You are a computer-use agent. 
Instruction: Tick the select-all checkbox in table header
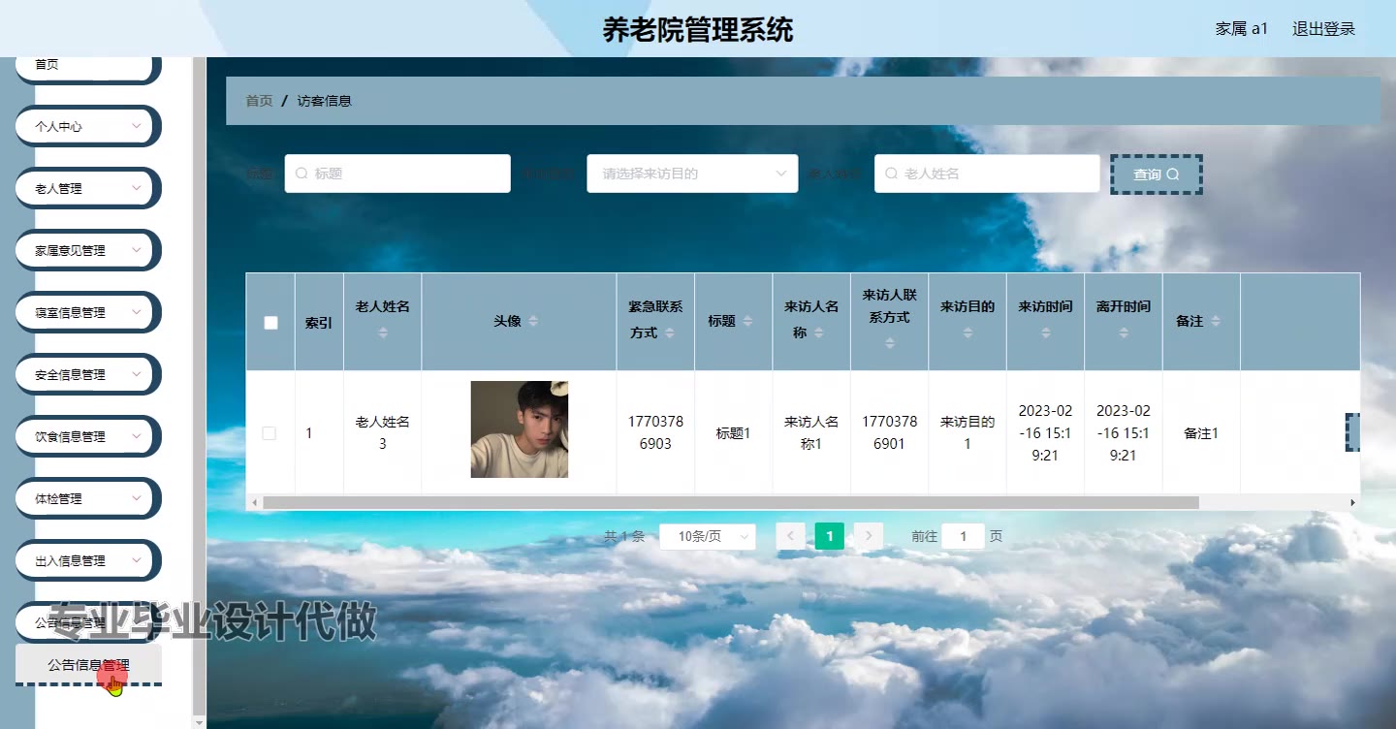[x=270, y=323]
